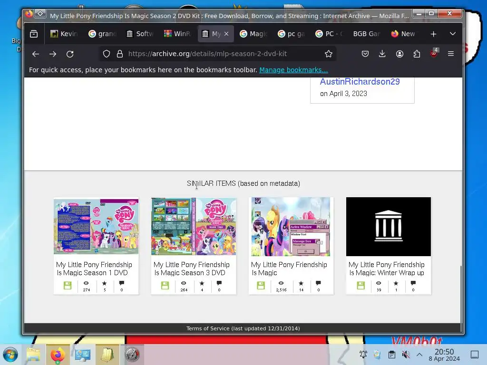The image size is (487, 365).
Task: Click software floppy icon on Season 3 card
Action: [165, 286]
